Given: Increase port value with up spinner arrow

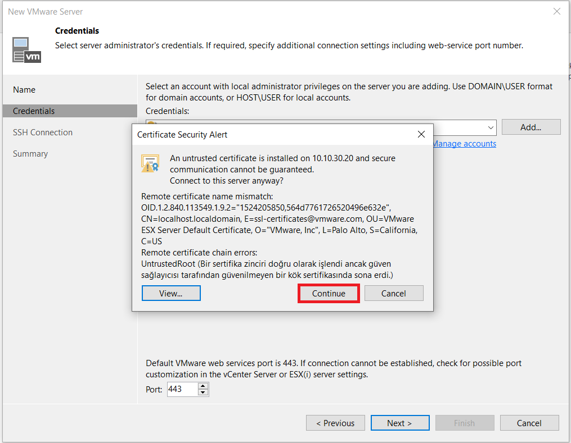Looking at the screenshot, I should click(x=203, y=386).
